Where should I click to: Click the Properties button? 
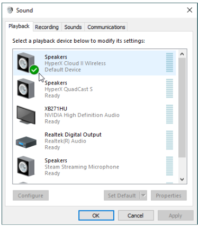pyautogui.click(x=169, y=195)
